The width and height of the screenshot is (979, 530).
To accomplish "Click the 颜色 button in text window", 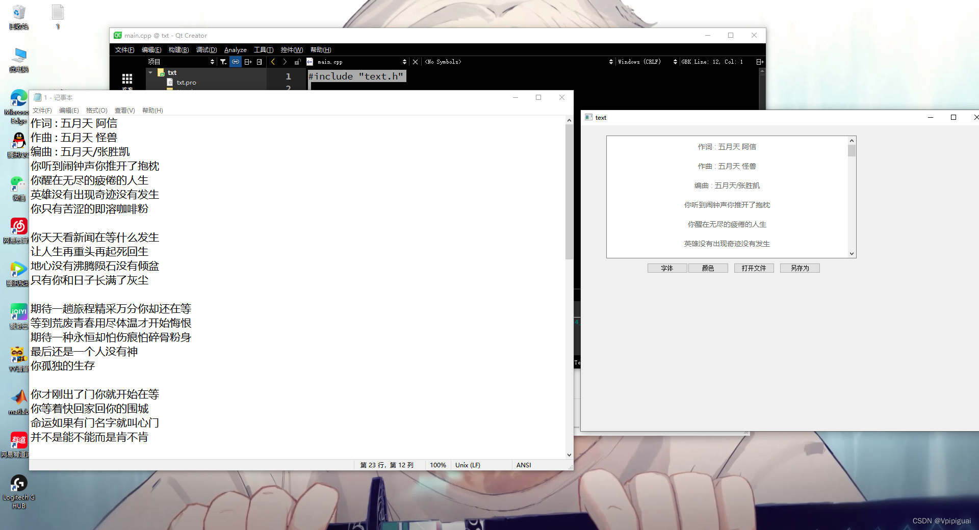I will tap(708, 268).
